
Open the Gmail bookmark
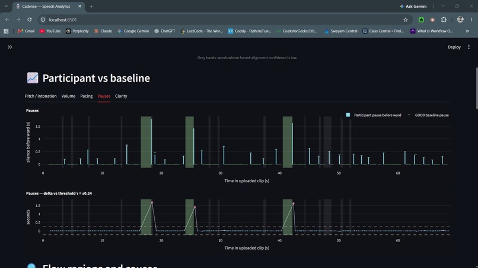[26, 31]
